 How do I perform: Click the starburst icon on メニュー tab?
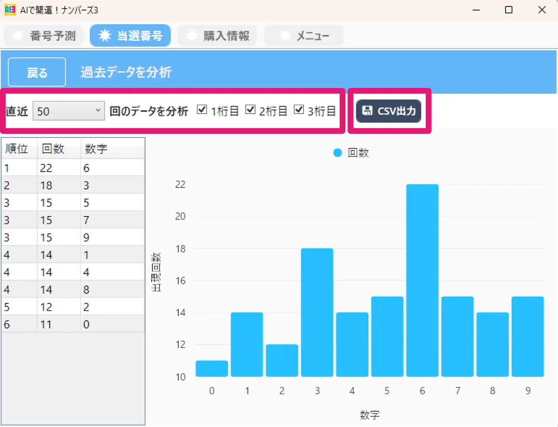pos(285,36)
